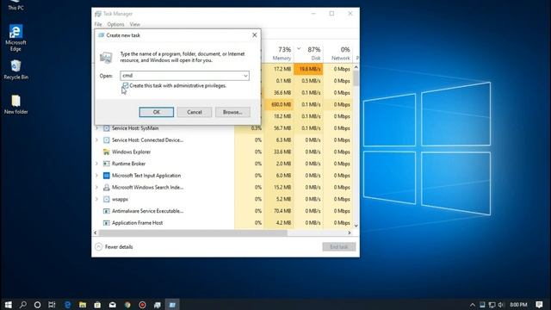
Task: Open the volume tray icon
Action: click(x=501, y=305)
